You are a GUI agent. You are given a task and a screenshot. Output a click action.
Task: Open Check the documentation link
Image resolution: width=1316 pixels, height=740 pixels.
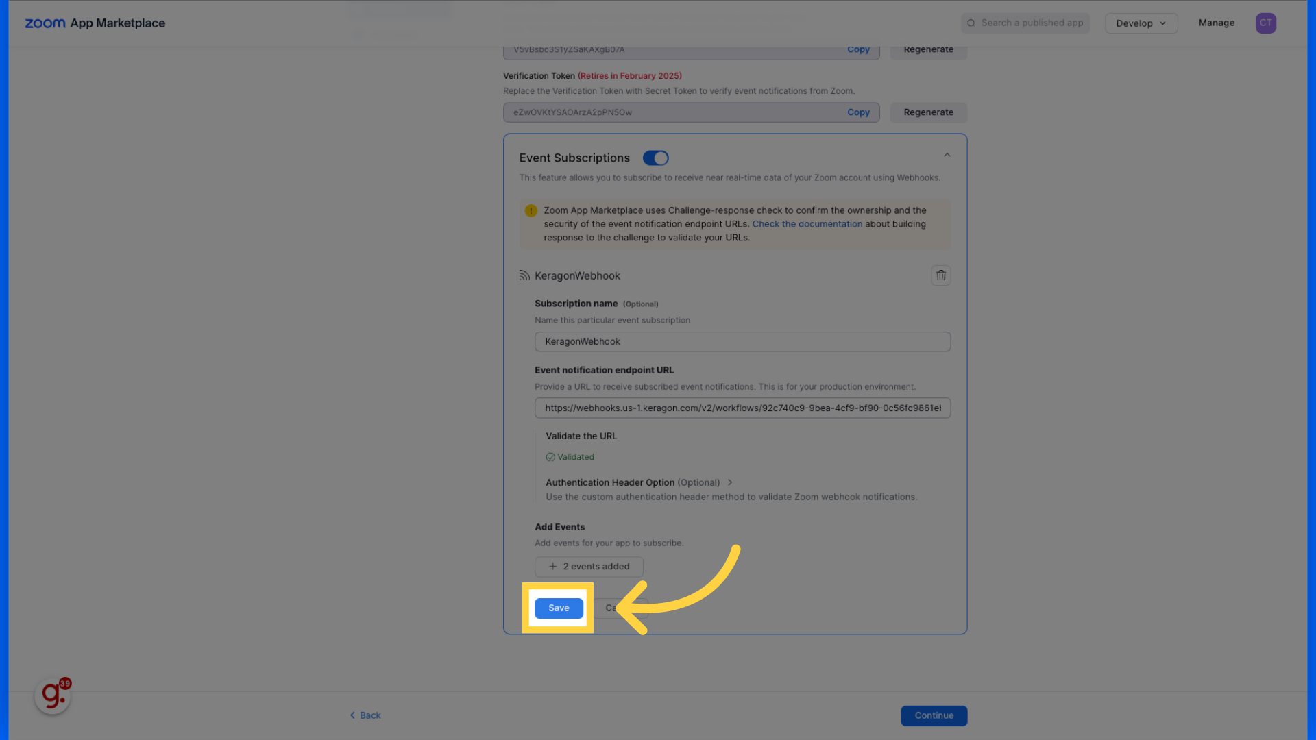807,224
